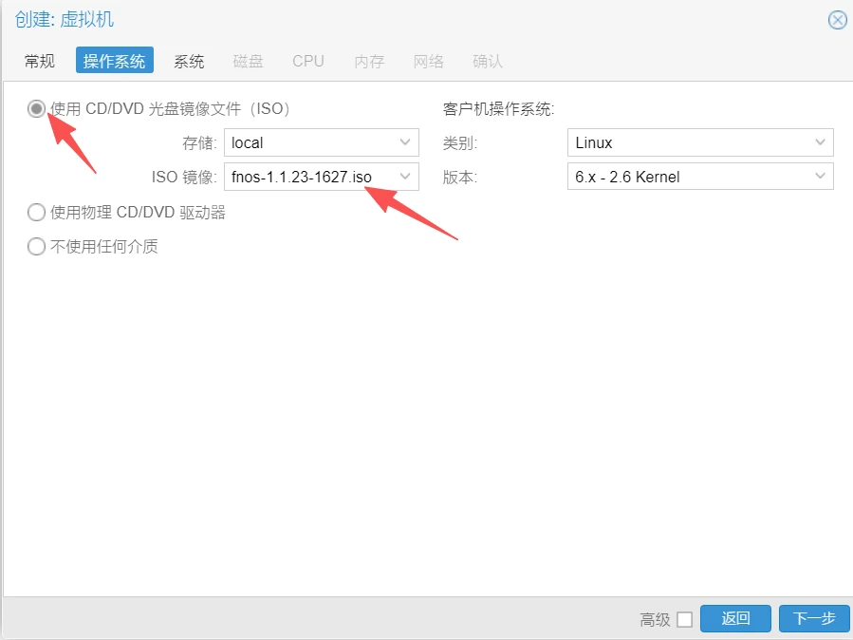The width and height of the screenshot is (853, 640).
Task: Open the 磁盘 tab
Action: coord(249,62)
